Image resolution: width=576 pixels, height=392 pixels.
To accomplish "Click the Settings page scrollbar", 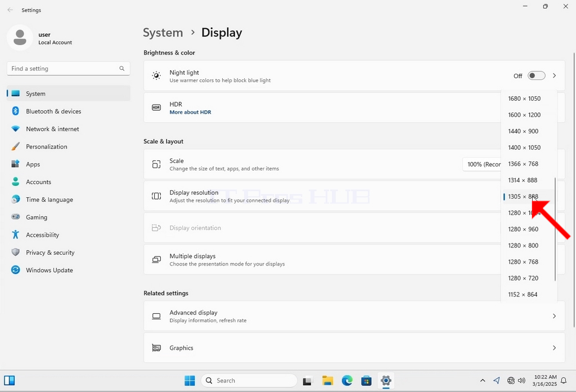I will pyautogui.click(x=574, y=189).
